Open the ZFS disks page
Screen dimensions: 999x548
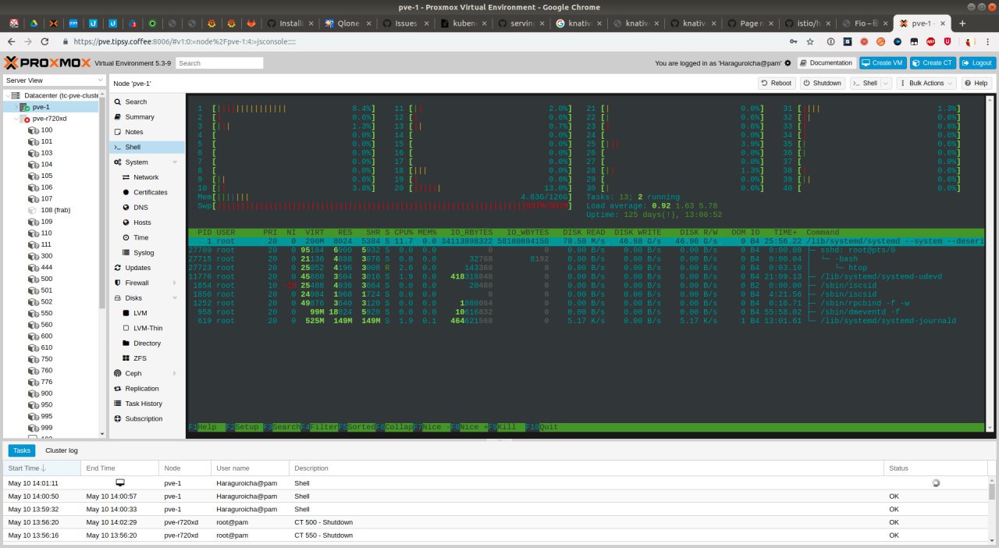(x=140, y=358)
